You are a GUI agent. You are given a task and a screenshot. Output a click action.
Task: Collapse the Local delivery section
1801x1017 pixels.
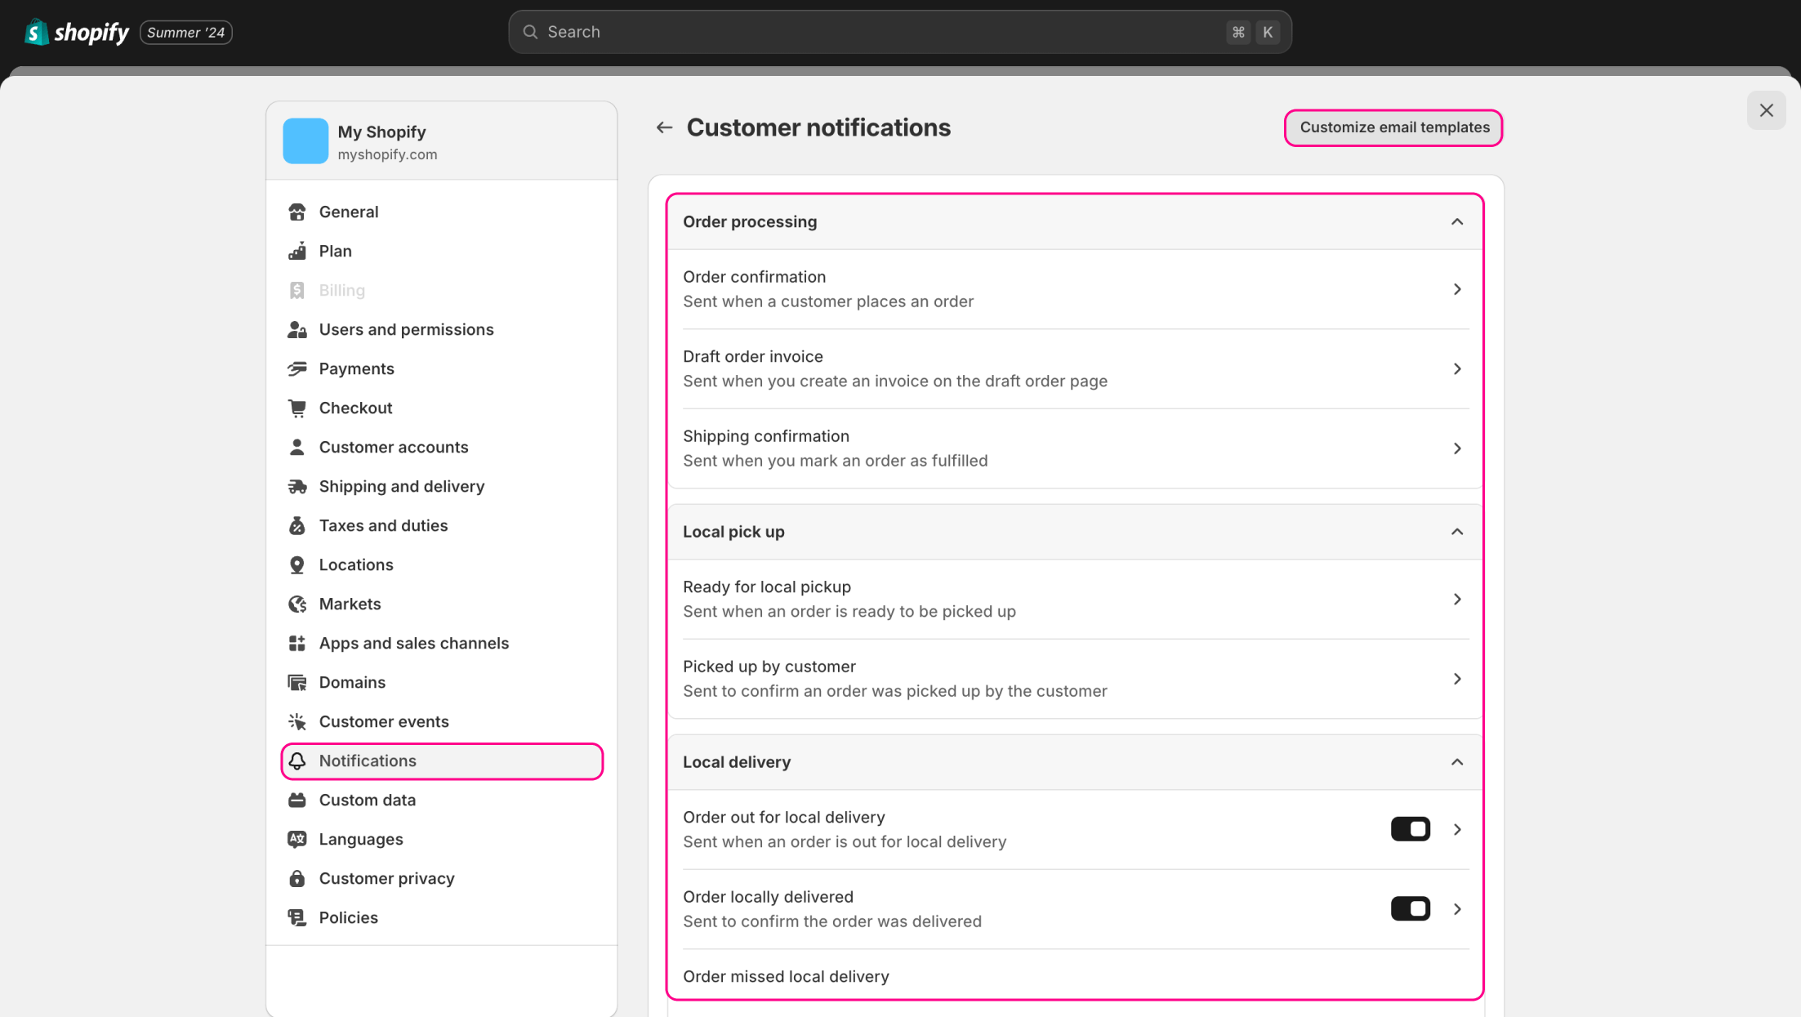(1456, 762)
